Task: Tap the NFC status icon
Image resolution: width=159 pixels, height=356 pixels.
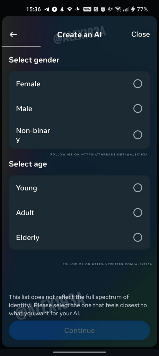Action: click(96, 9)
